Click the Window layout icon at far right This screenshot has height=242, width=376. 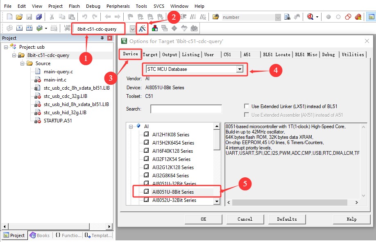click(x=371, y=17)
